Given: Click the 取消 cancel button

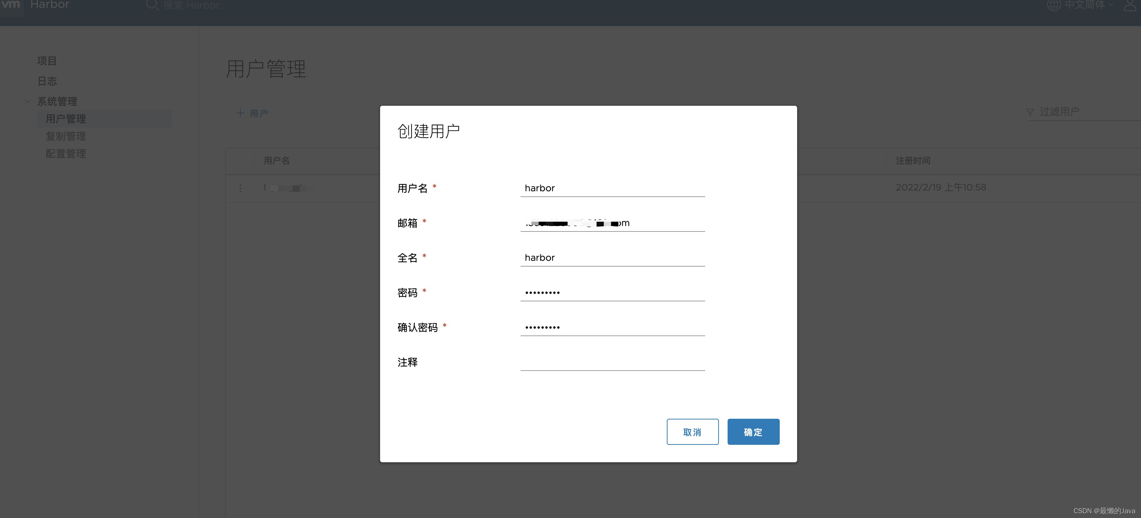Looking at the screenshot, I should [692, 431].
